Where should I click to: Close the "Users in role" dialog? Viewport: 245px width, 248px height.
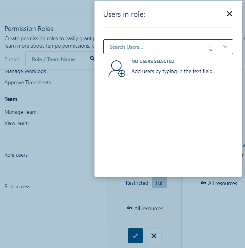coord(229,14)
